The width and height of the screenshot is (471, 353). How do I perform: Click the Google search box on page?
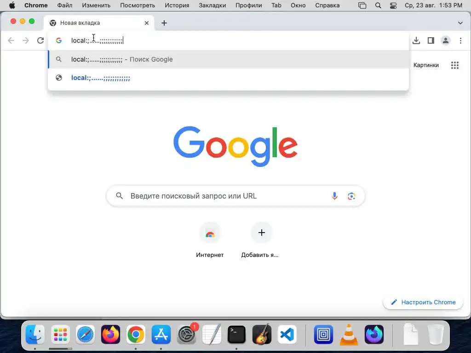tap(235, 196)
